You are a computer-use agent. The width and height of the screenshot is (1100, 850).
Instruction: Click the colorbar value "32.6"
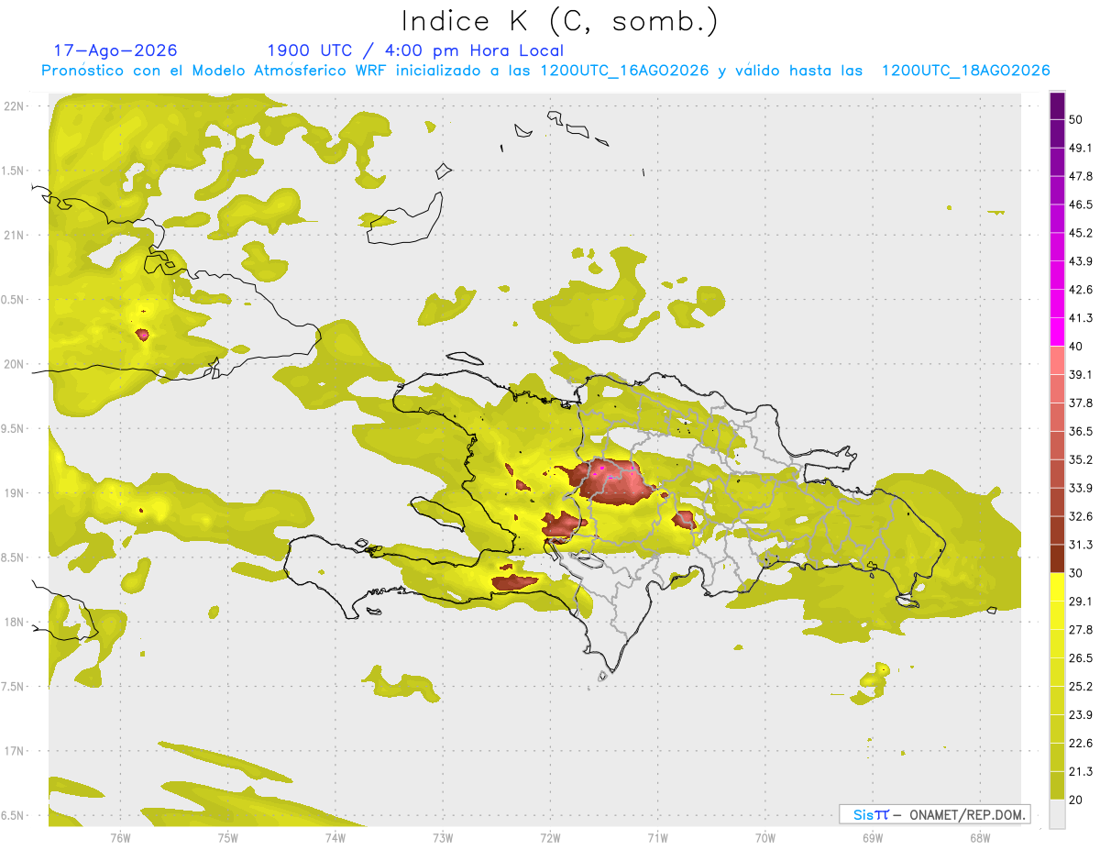[x=1082, y=516]
